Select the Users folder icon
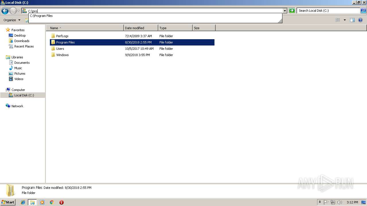Screen dimensions: 367x206 click(53, 49)
